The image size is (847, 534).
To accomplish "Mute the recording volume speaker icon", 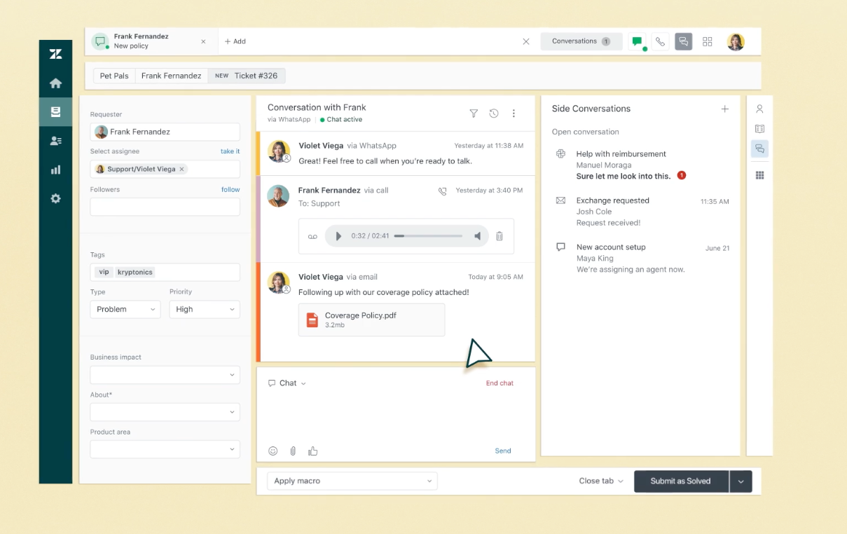I will 478,236.
